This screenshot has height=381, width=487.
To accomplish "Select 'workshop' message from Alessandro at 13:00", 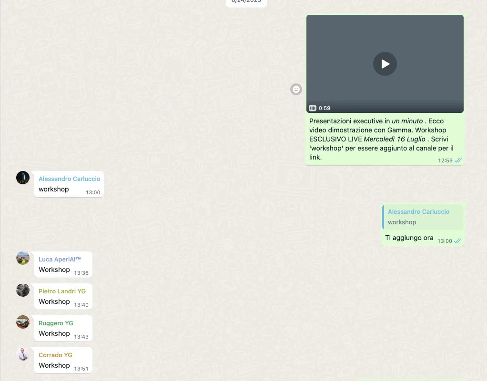I will (54, 190).
